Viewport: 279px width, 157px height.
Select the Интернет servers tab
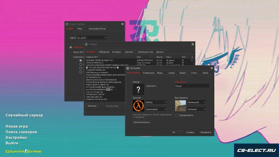tap(91, 52)
